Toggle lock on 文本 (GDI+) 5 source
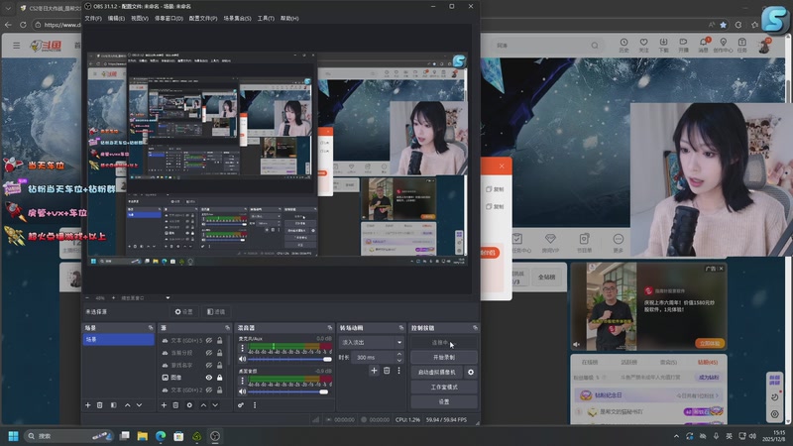The width and height of the screenshot is (793, 446). click(x=219, y=340)
